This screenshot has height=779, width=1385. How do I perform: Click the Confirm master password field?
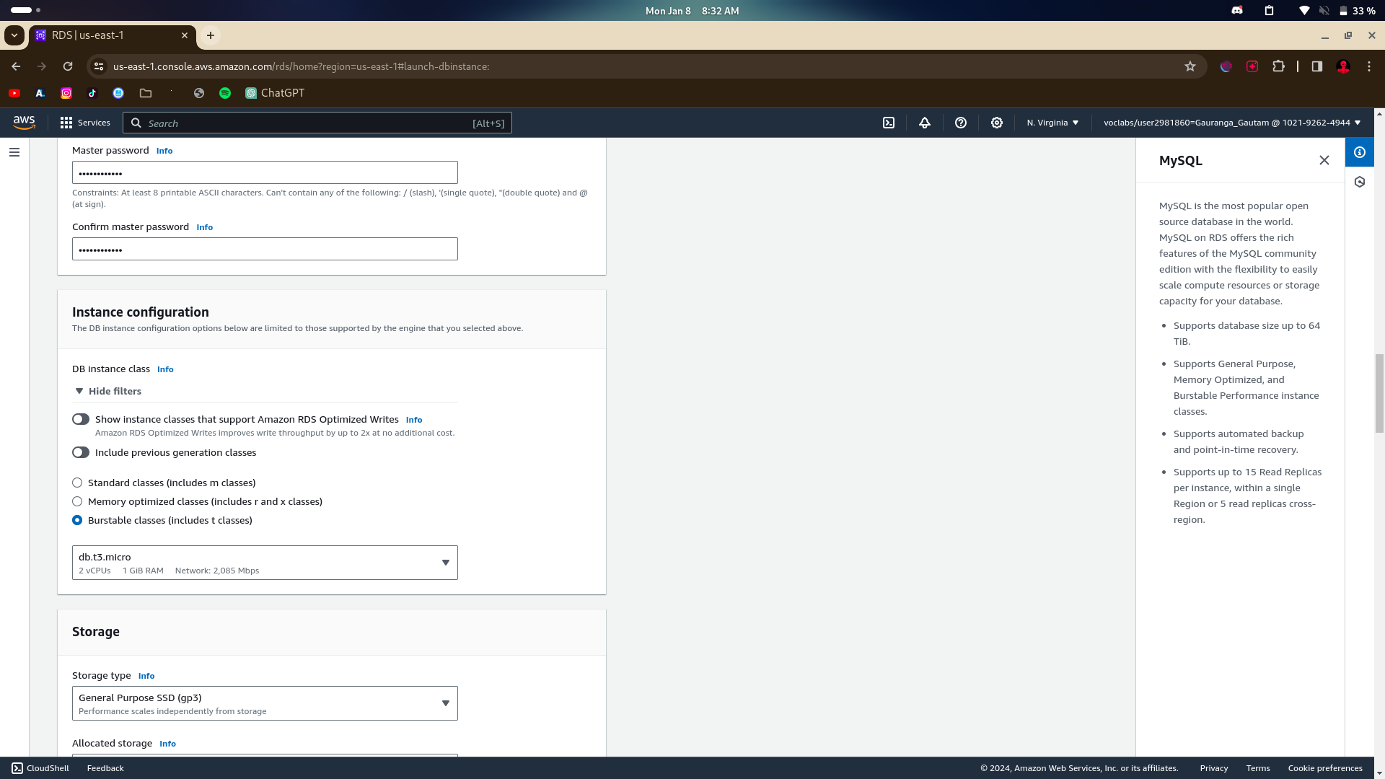pos(265,250)
